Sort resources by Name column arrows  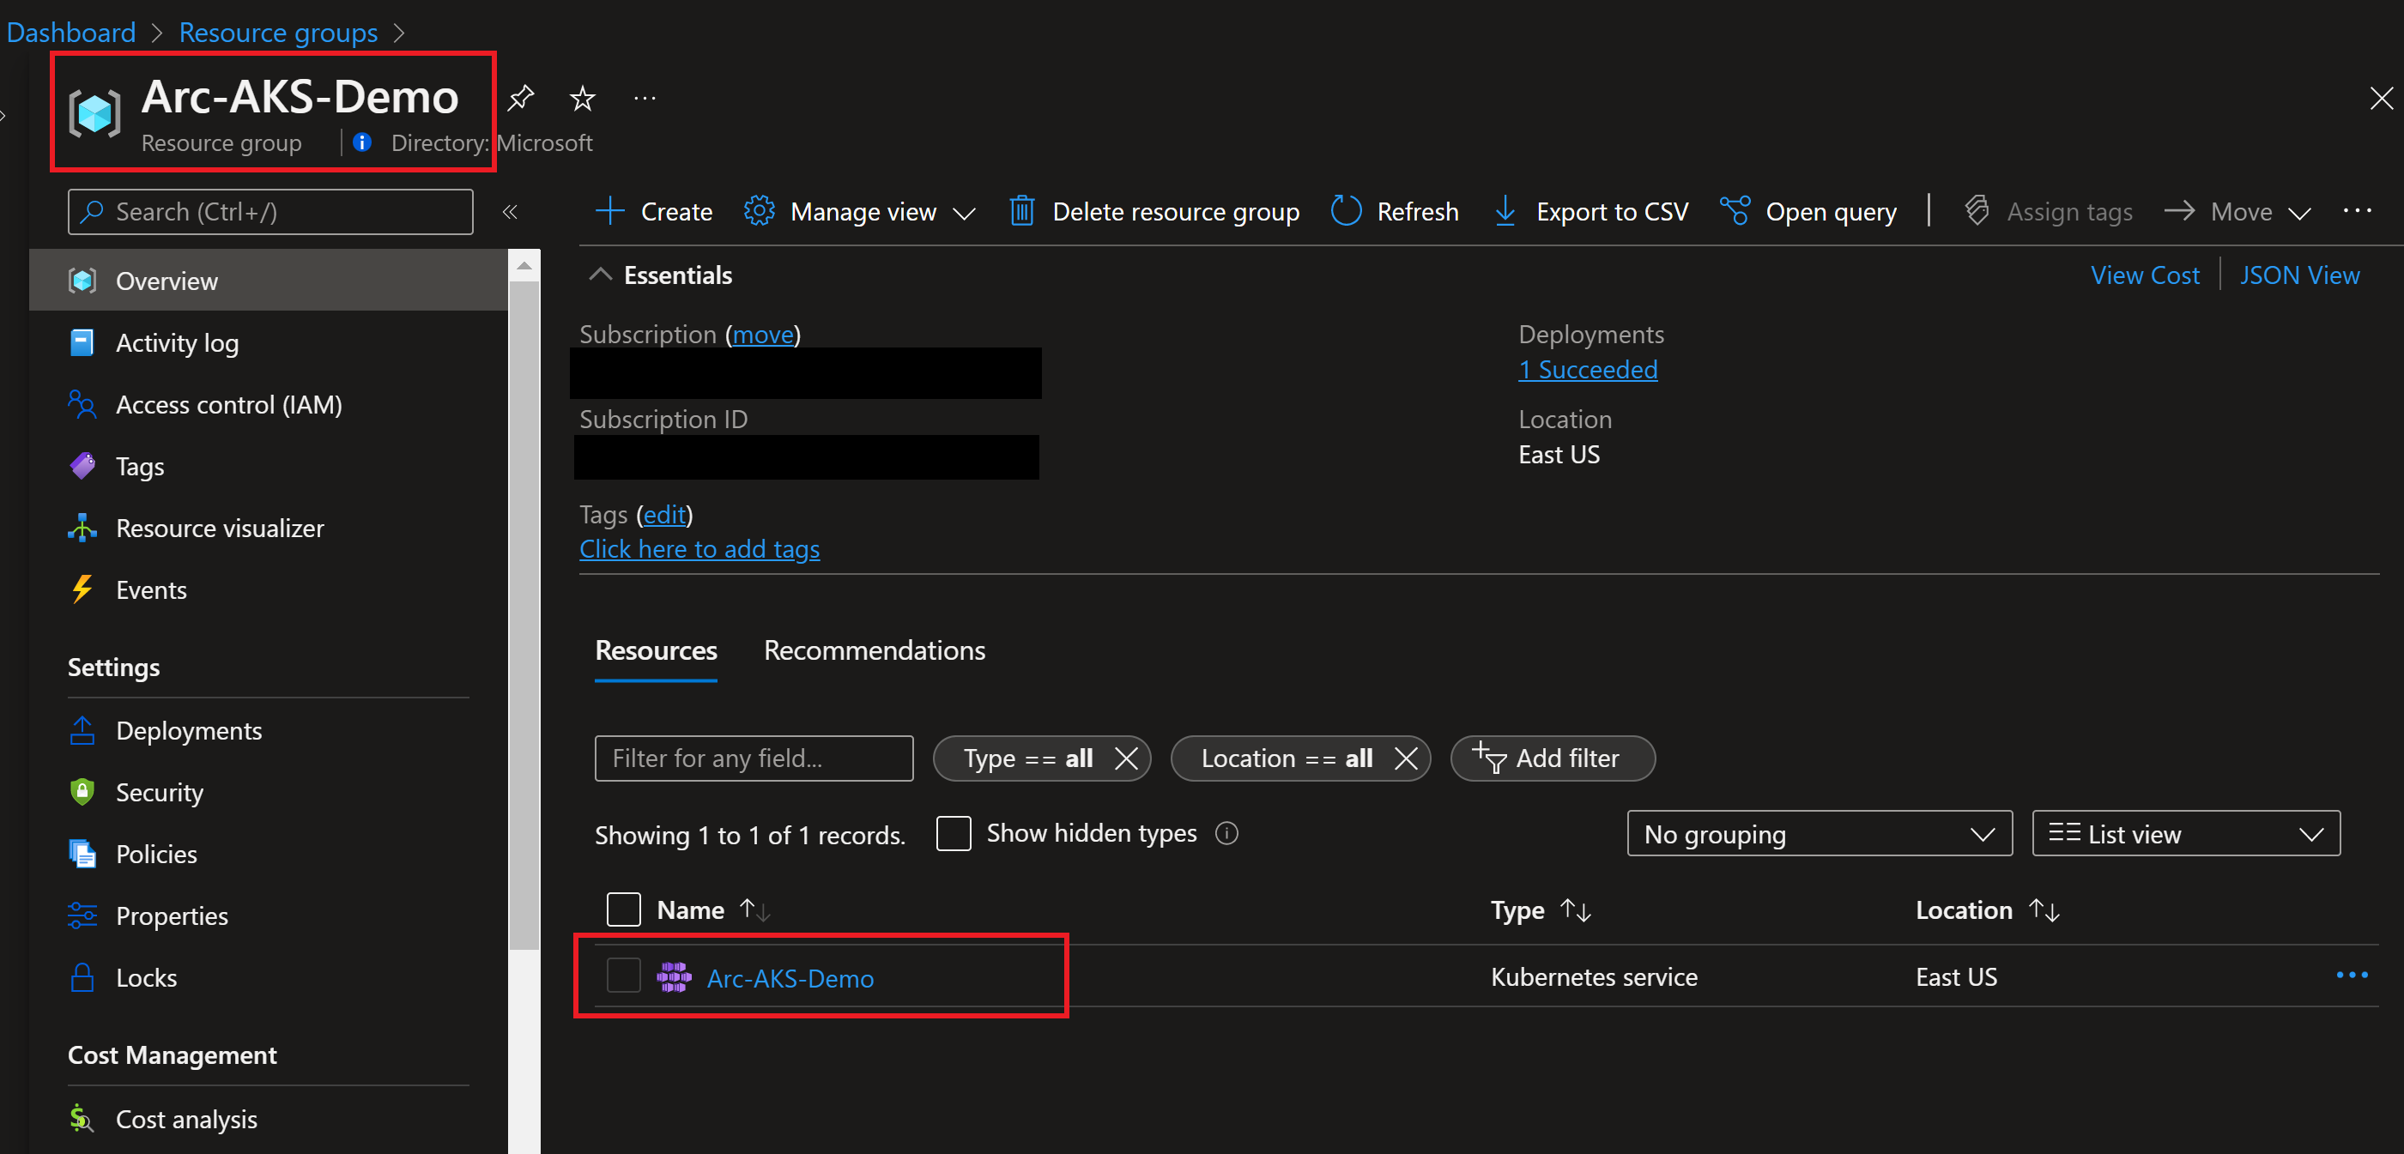tap(755, 909)
